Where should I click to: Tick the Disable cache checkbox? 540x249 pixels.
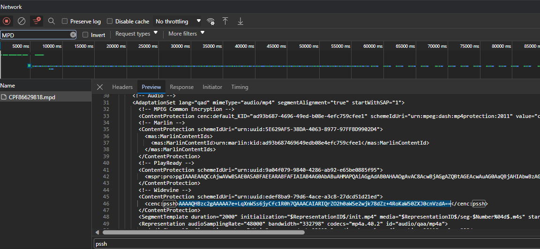point(110,22)
